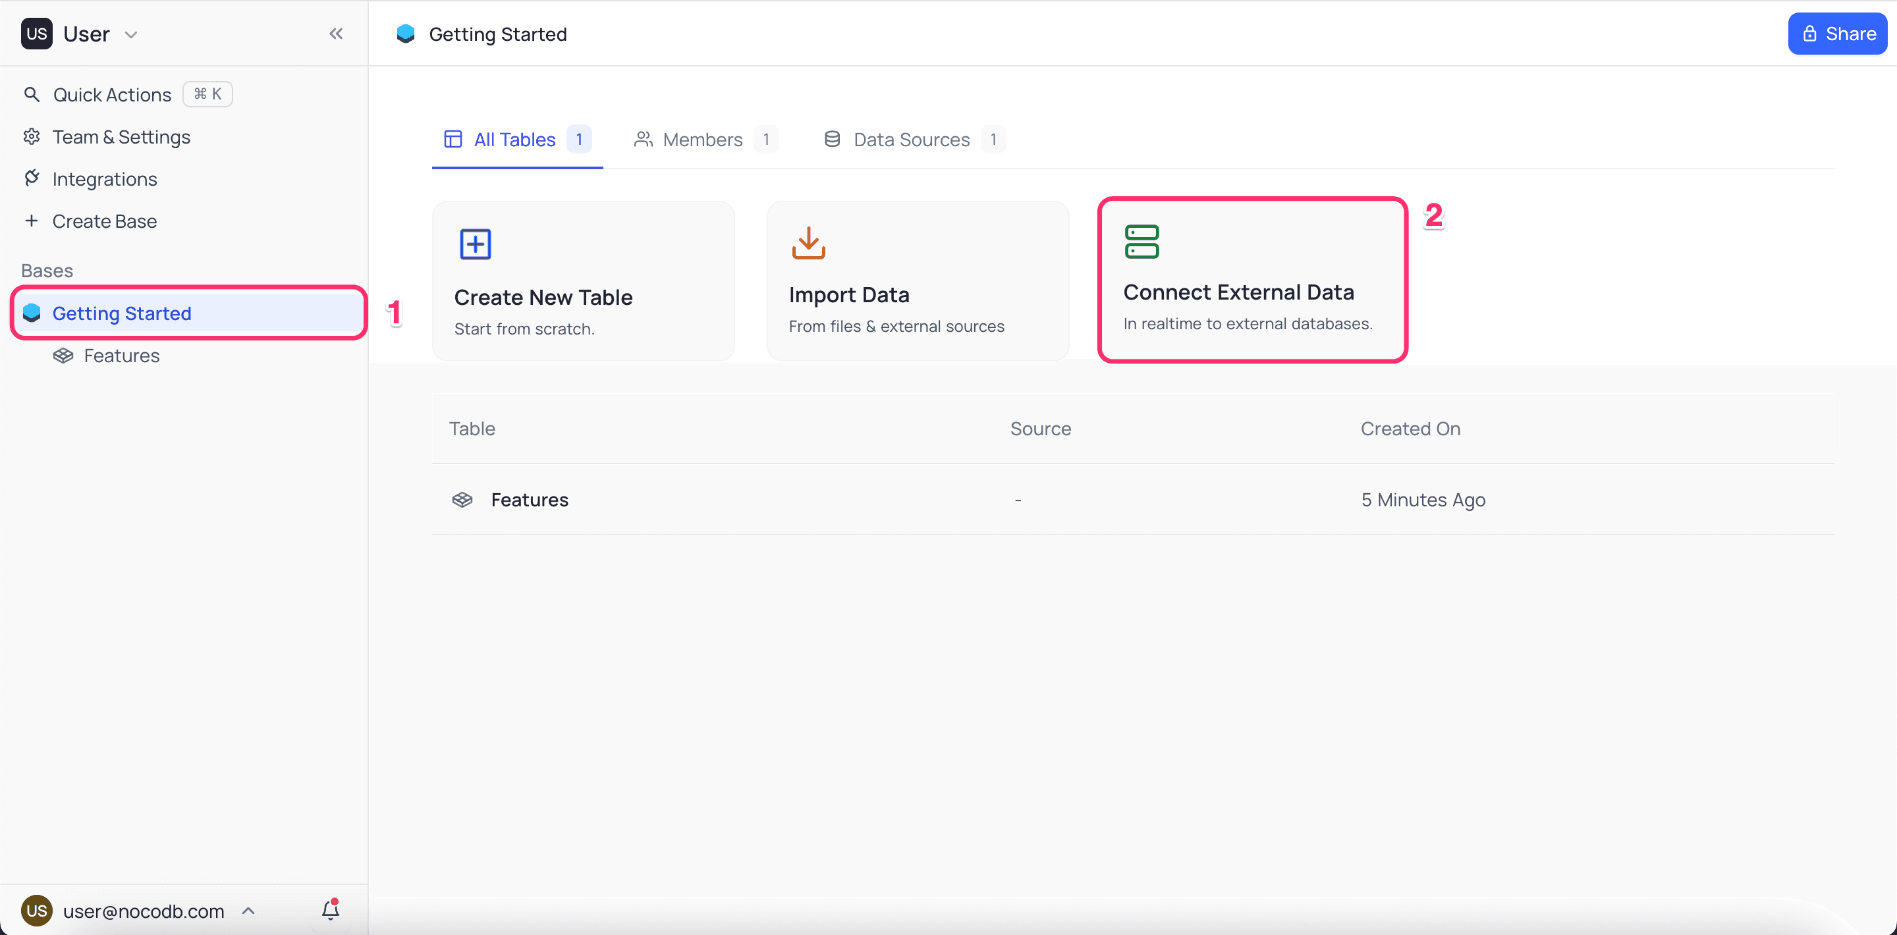This screenshot has height=935, width=1897.
Task: Select the All Tables tab
Action: click(x=514, y=139)
